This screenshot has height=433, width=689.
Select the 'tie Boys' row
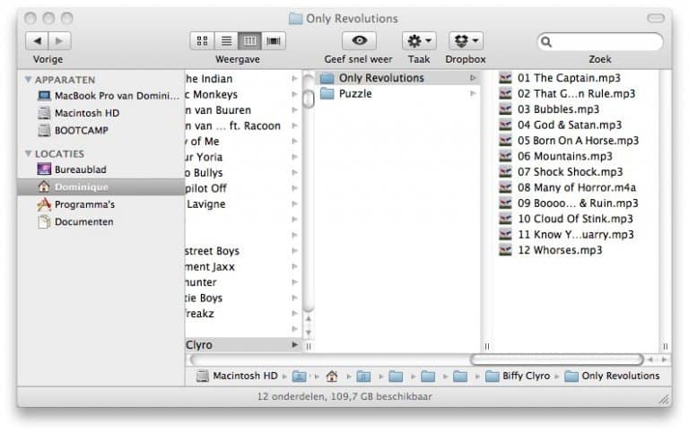click(243, 299)
